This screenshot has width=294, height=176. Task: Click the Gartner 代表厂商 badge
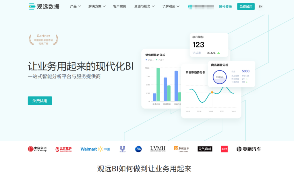(x=43, y=39)
